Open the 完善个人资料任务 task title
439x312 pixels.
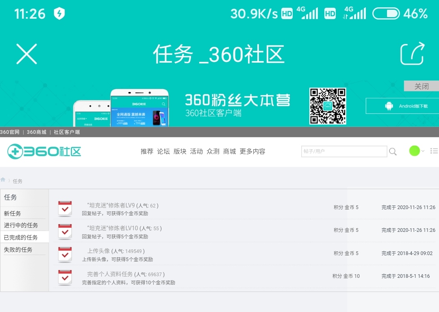coord(110,274)
